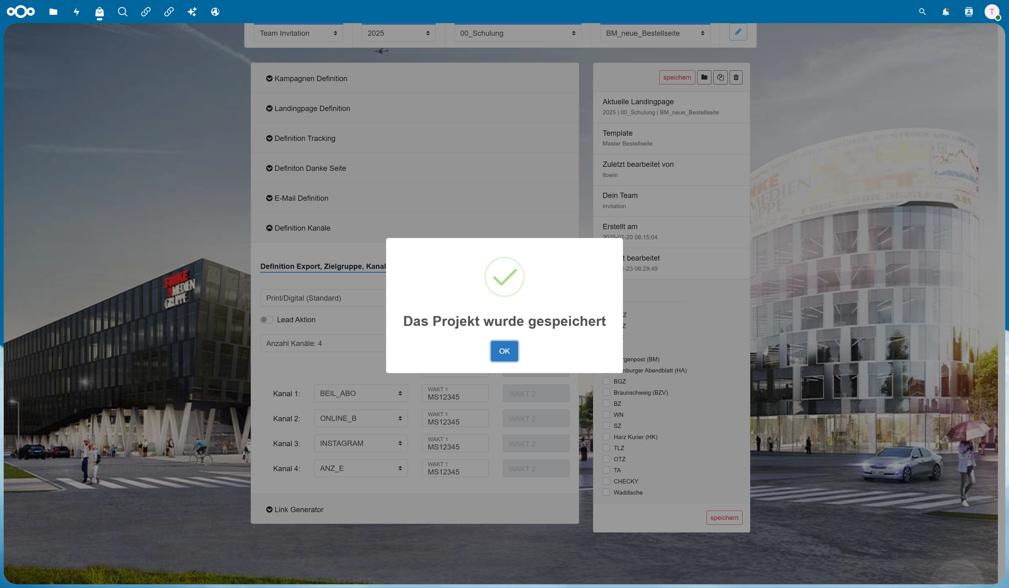The width and height of the screenshot is (1009, 588).
Task: Click the pencil edit icon button
Action: [x=738, y=32]
